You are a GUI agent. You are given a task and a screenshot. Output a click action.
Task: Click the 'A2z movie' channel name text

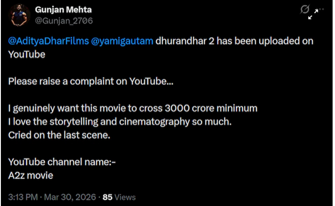(x=31, y=175)
